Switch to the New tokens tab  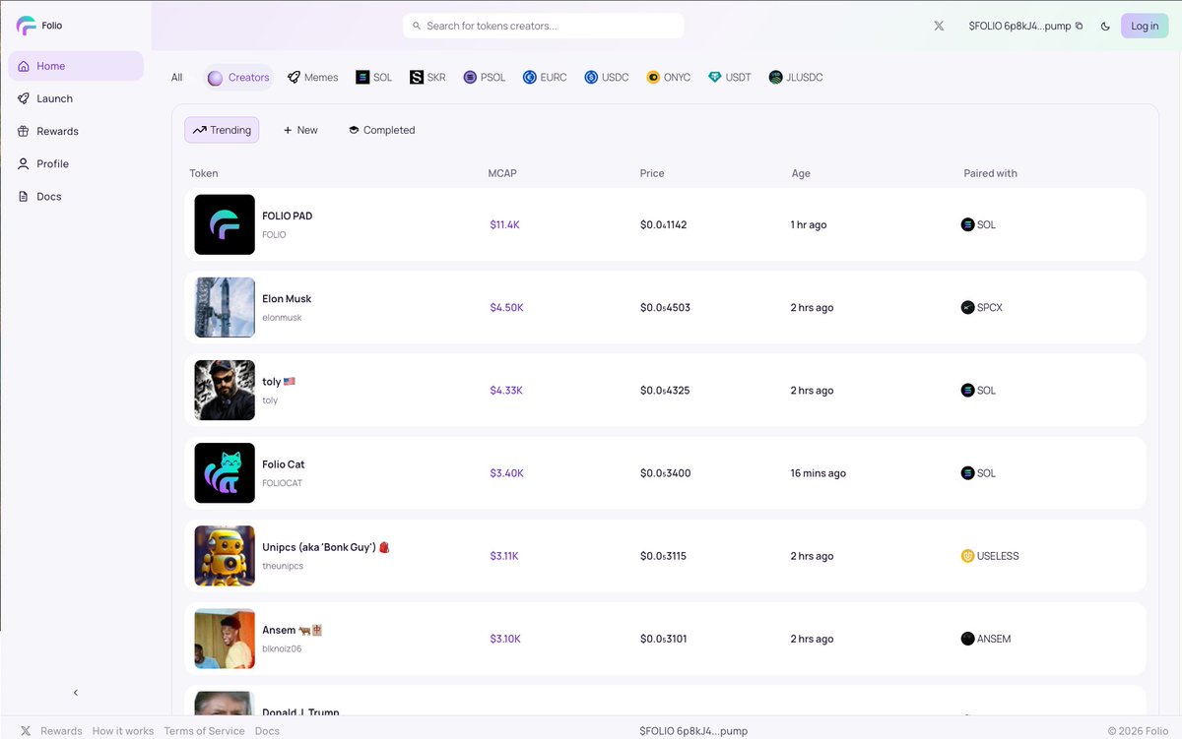[x=300, y=130]
